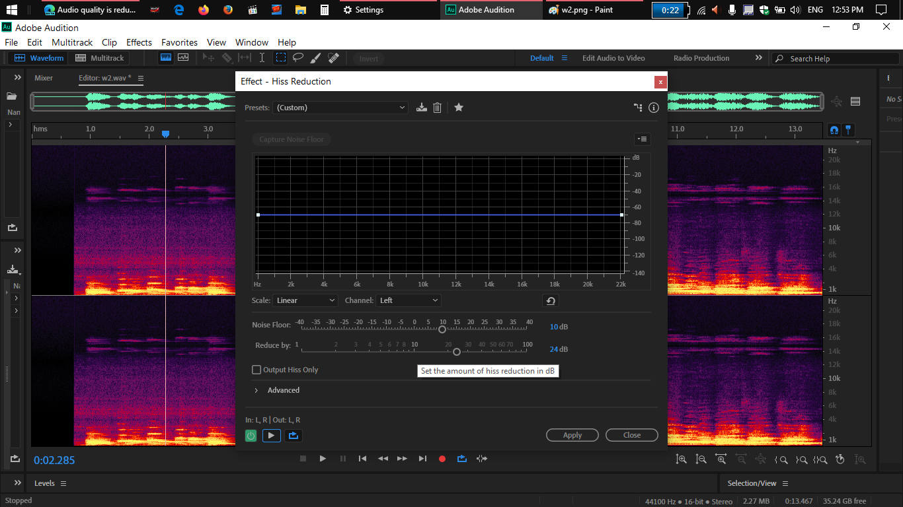Save the current Hiss Reduction preset
This screenshot has width=903, height=507.
click(421, 108)
